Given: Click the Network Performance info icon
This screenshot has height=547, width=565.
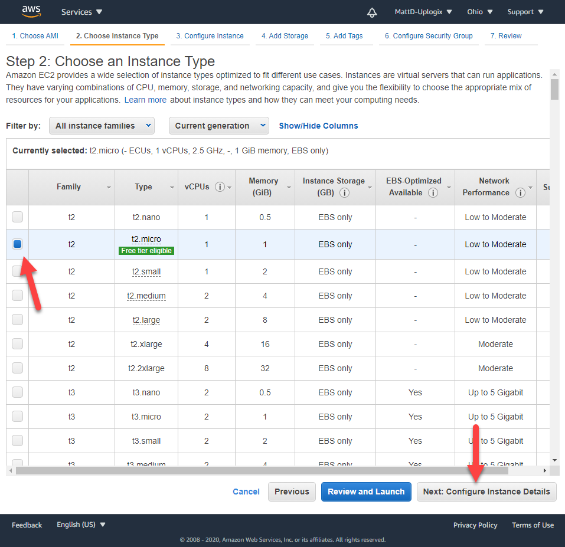Looking at the screenshot, I should [x=520, y=192].
